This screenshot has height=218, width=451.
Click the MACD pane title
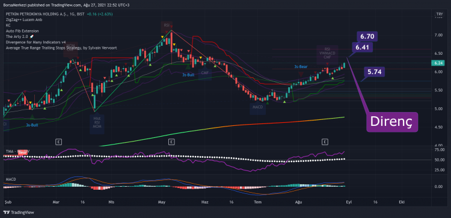10,179
